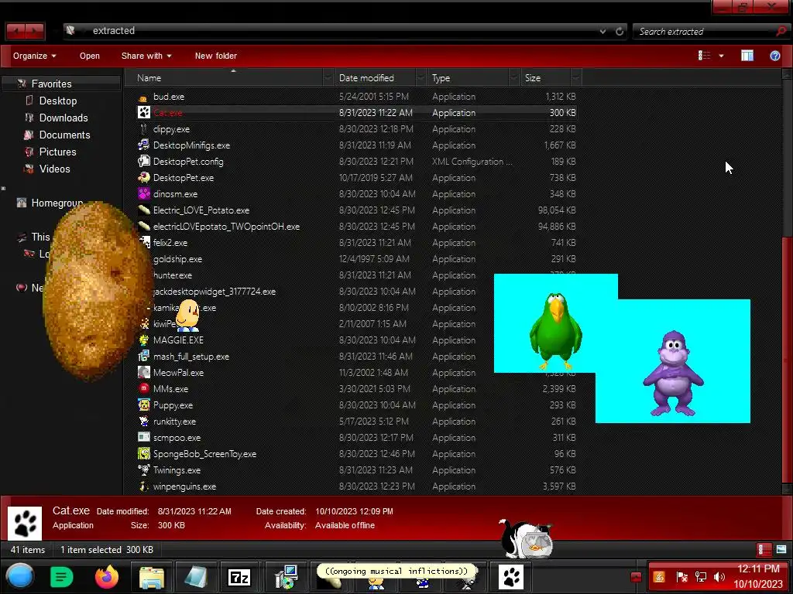This screenshot has width=793, height=594.
Task: Open the Name column filter dropdown
Action: [x=328, y=78]
